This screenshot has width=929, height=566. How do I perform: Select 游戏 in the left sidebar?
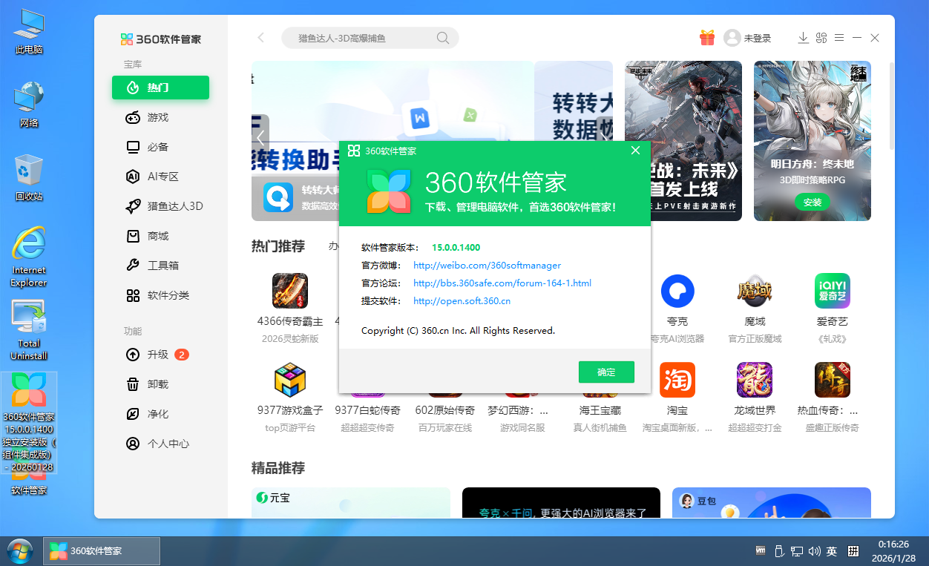point(158,117)
